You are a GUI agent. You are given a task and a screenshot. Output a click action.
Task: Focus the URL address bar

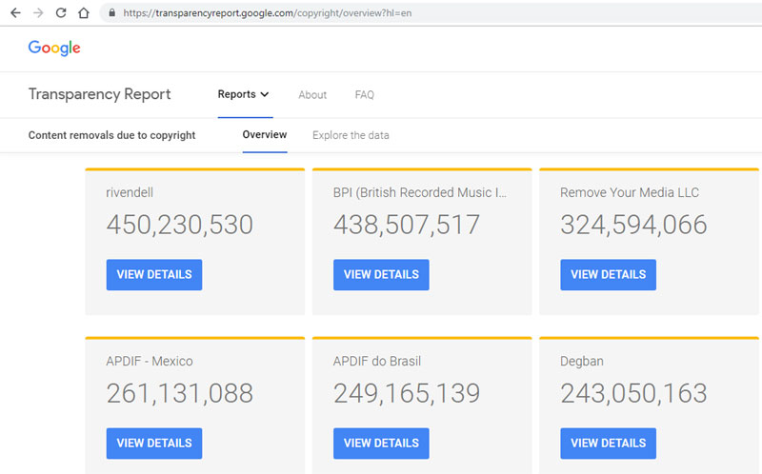[x=432, y=13]
